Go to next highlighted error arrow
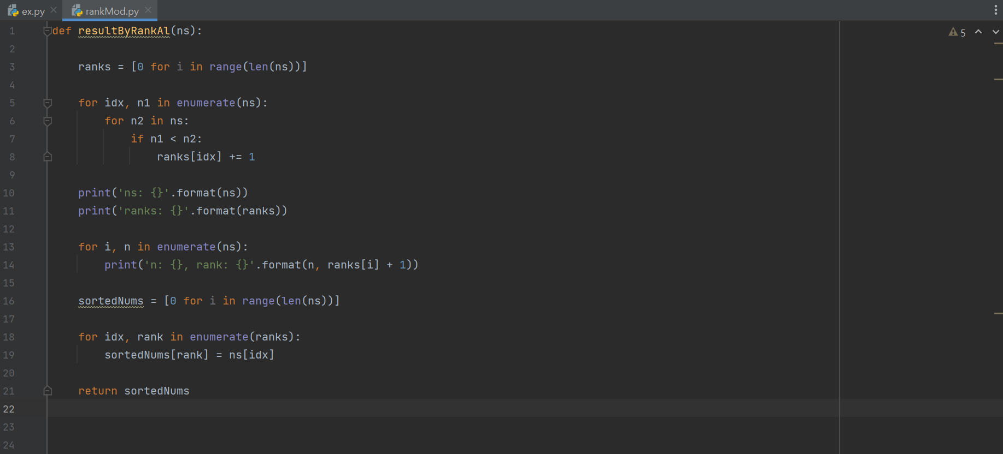This screenshot has height=454, width=1003. click(995, 32)
